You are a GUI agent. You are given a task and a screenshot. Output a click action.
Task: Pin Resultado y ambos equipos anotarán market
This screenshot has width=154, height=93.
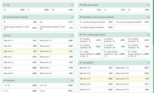[x=80, y=17]
